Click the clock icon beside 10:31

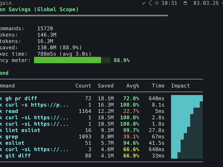tap(157, 3)
